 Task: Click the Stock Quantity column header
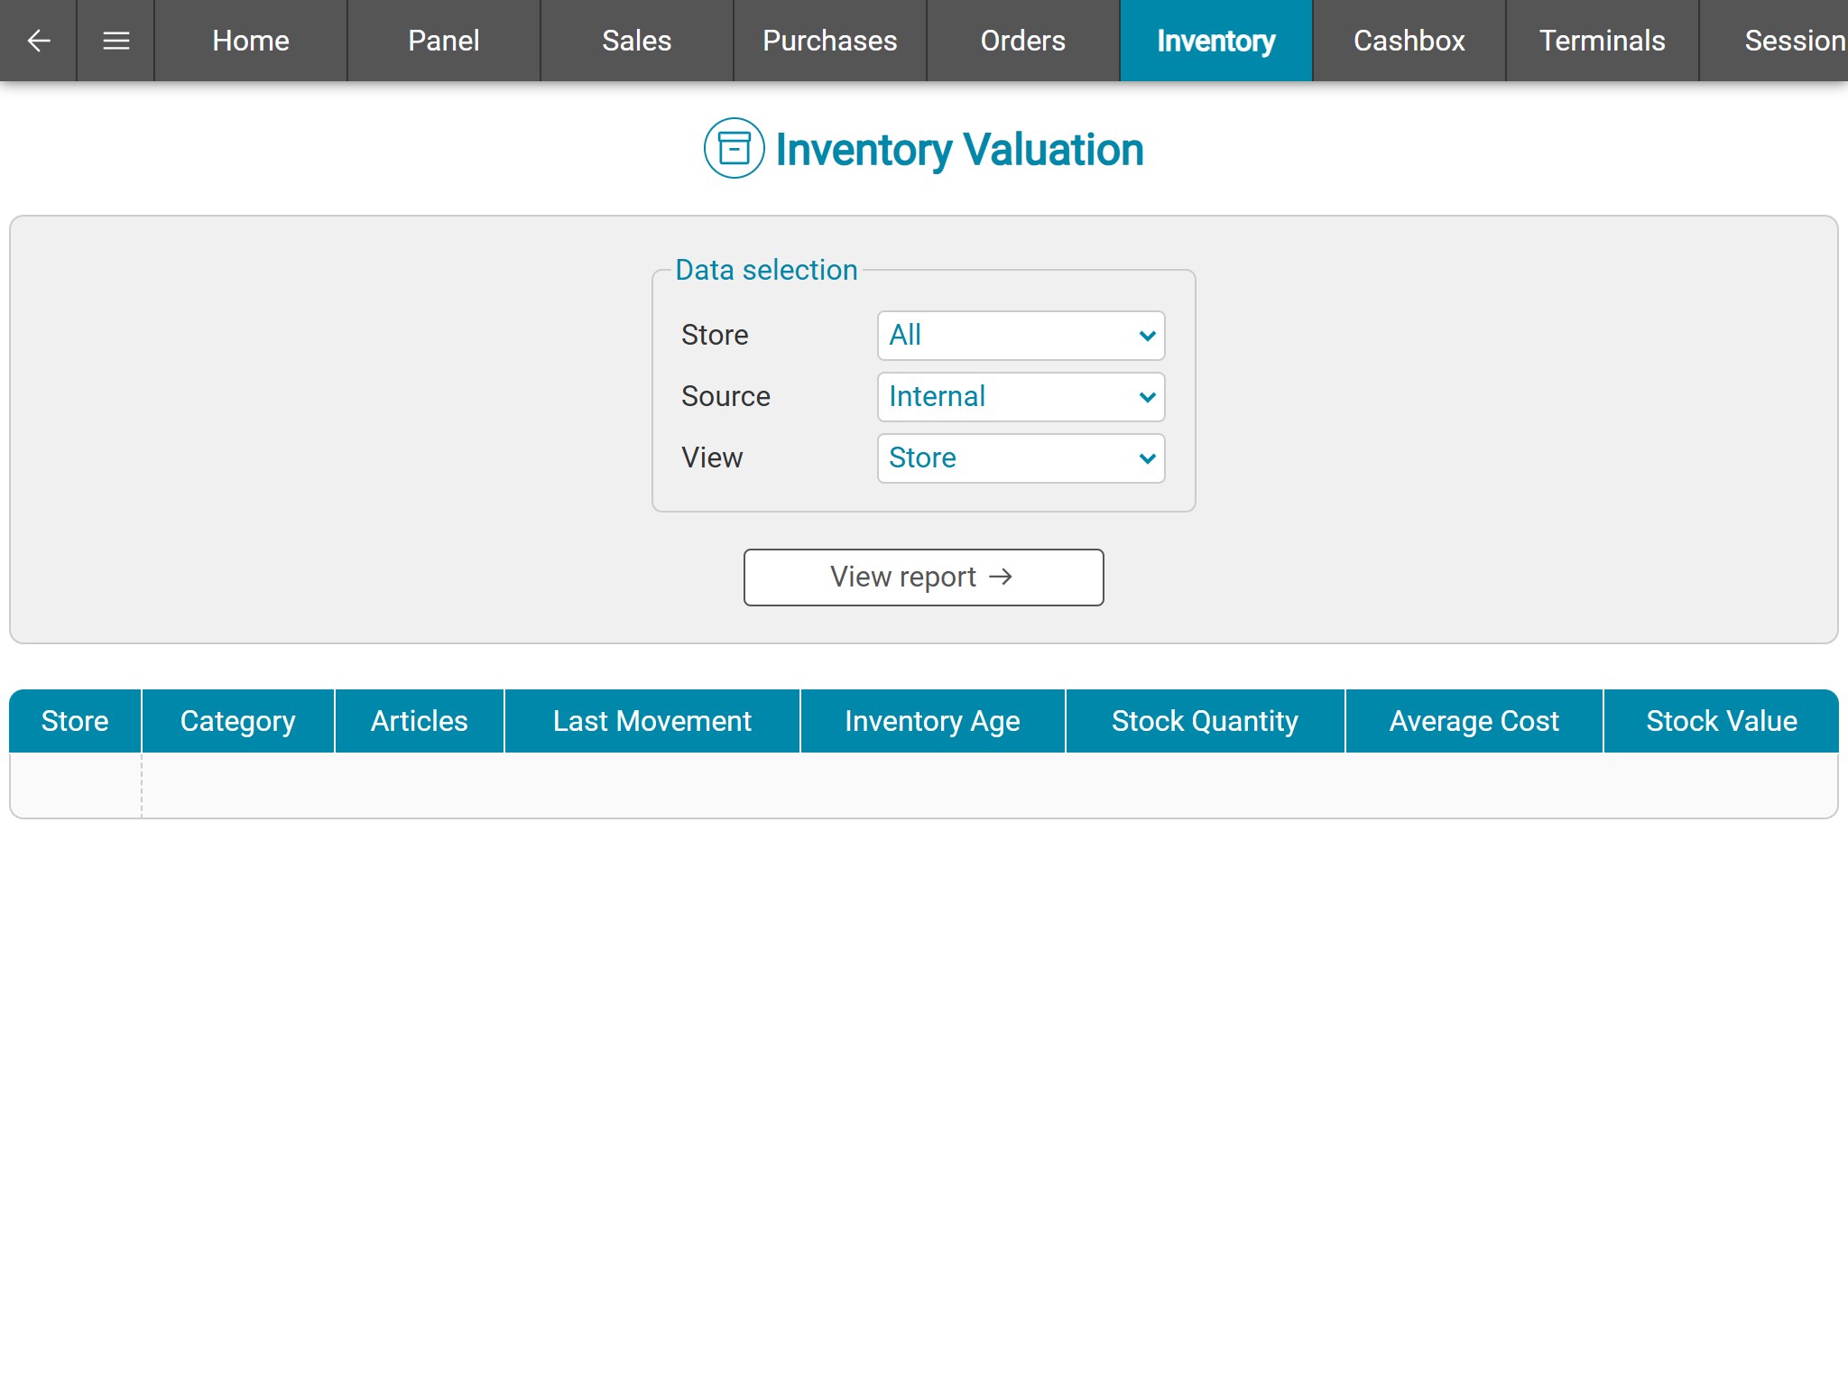[x=1206, y=721]
